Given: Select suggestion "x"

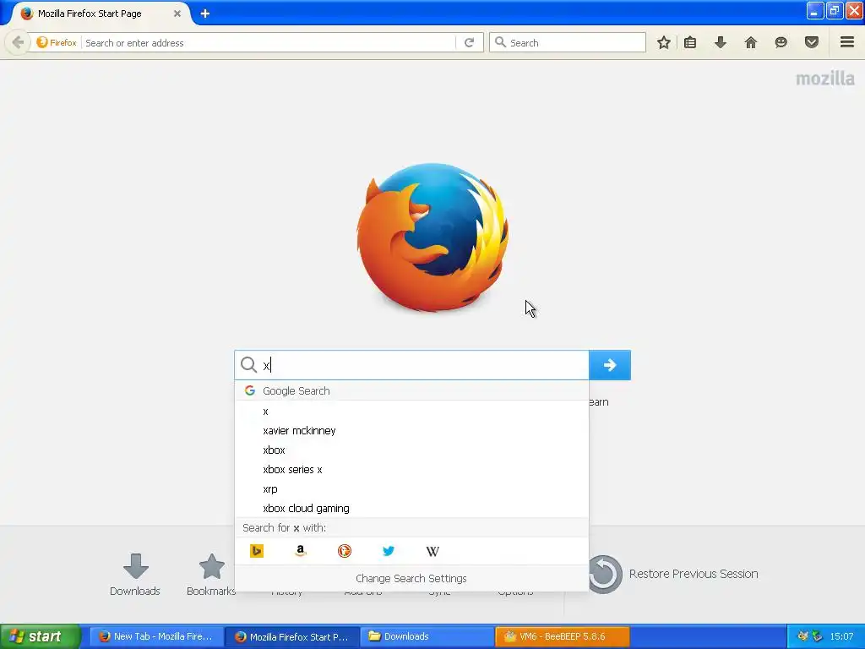Looking at the screenshot, I should pos(411,412).
